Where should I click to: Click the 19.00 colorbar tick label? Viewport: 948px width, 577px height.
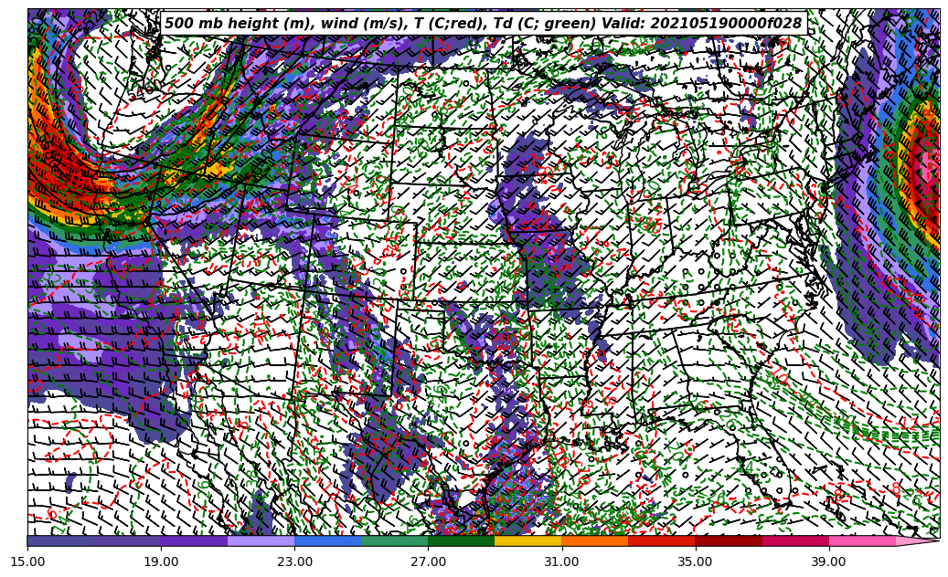[161, 561]
